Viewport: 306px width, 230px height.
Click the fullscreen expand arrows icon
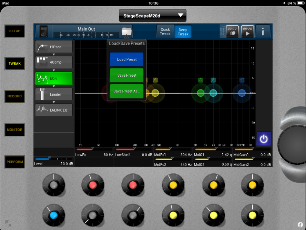pos(8,223)
